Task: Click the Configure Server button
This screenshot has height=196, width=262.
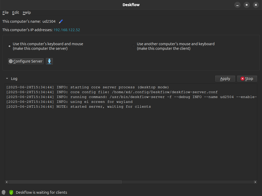Action: tap(26, 61)
